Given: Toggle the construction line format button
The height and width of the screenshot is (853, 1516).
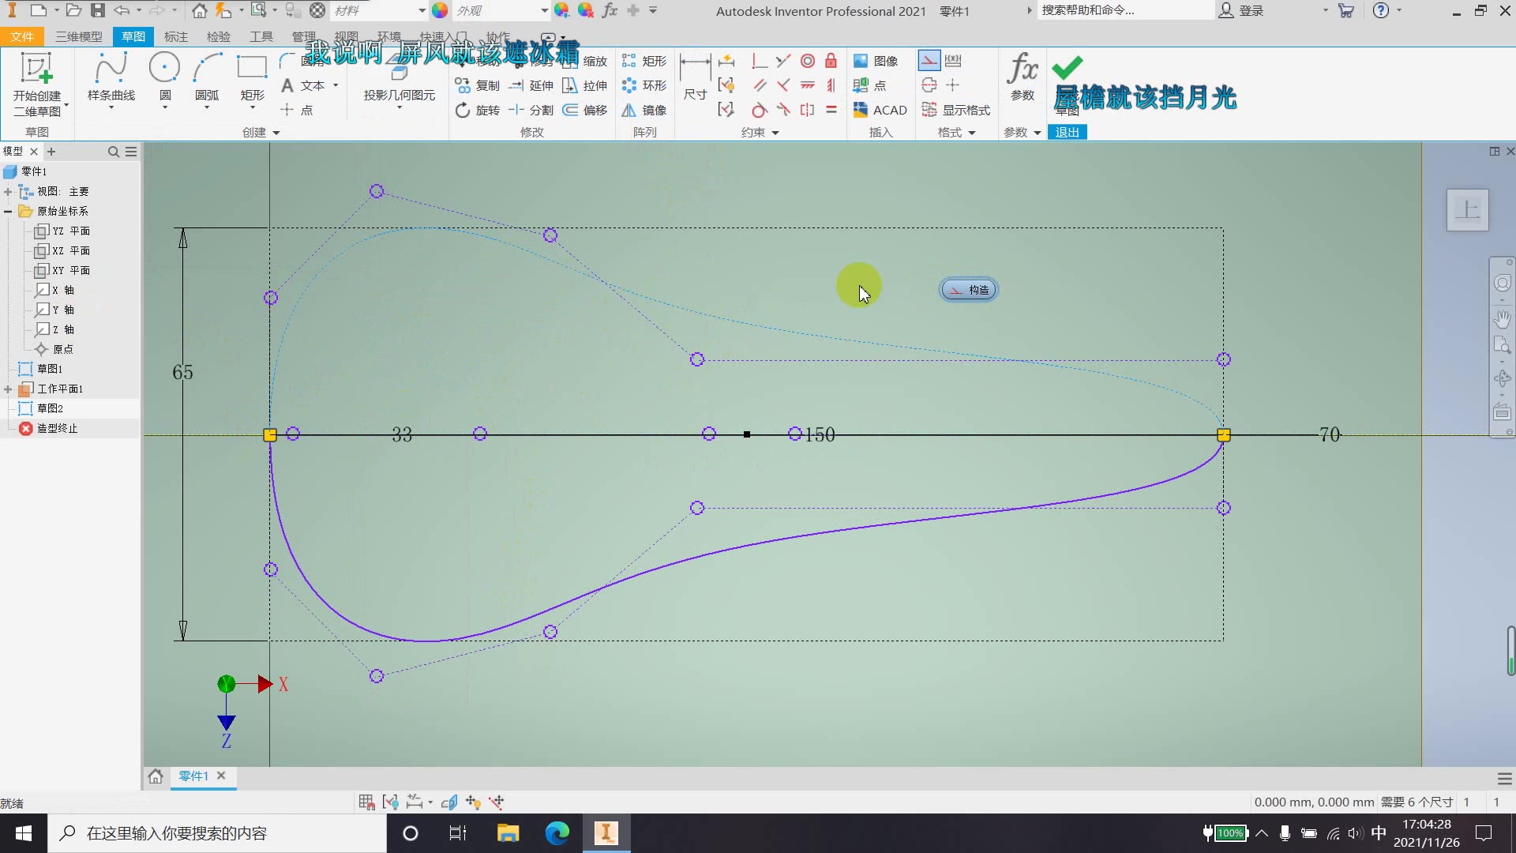Looking at the screenshot, I should (x=929, y=61).
